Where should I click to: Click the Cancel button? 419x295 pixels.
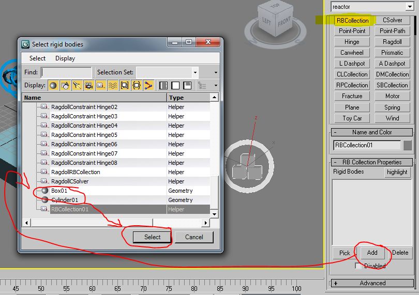pos(194,237)
